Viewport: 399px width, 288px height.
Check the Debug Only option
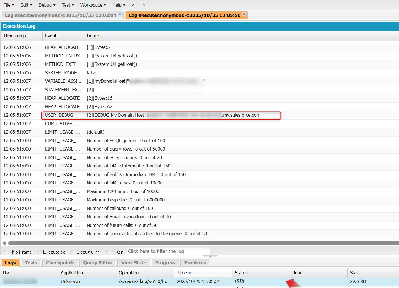pyautogui.click(x=73, y=252)
